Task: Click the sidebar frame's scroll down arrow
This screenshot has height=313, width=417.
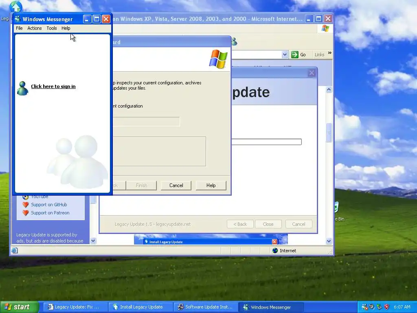Action: point(93,240)
